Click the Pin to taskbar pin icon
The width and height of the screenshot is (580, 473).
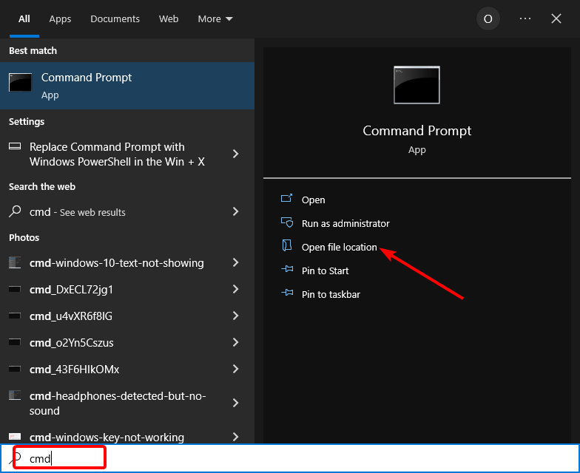[x=287, y=293]
